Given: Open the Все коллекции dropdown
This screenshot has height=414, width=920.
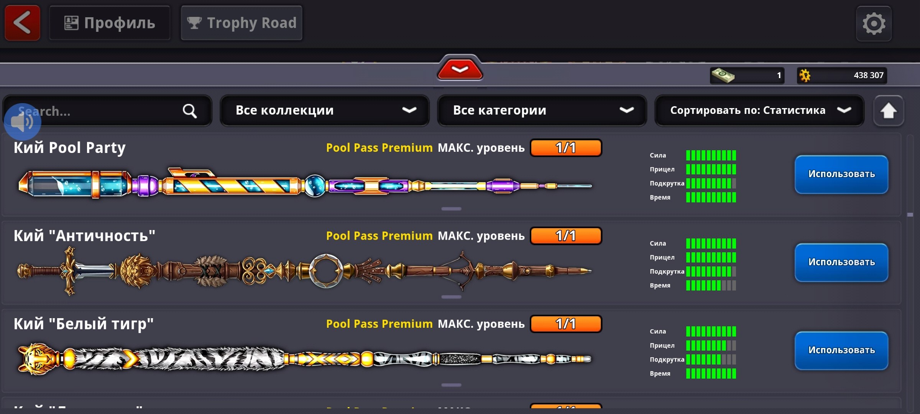Looking at the screenshot, I should (x=324, y=110).
